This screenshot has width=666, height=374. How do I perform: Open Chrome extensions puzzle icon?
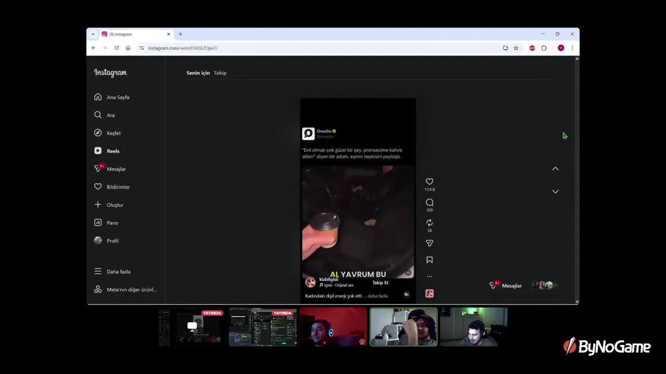pos(544,48)
